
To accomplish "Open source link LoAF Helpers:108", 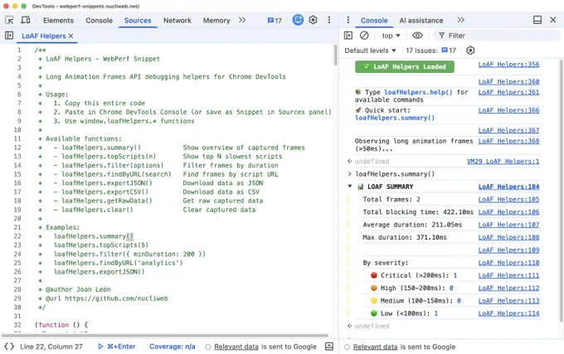I will pos(508,237).
